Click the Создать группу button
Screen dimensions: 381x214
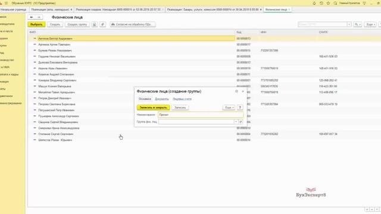click(77, 24)
